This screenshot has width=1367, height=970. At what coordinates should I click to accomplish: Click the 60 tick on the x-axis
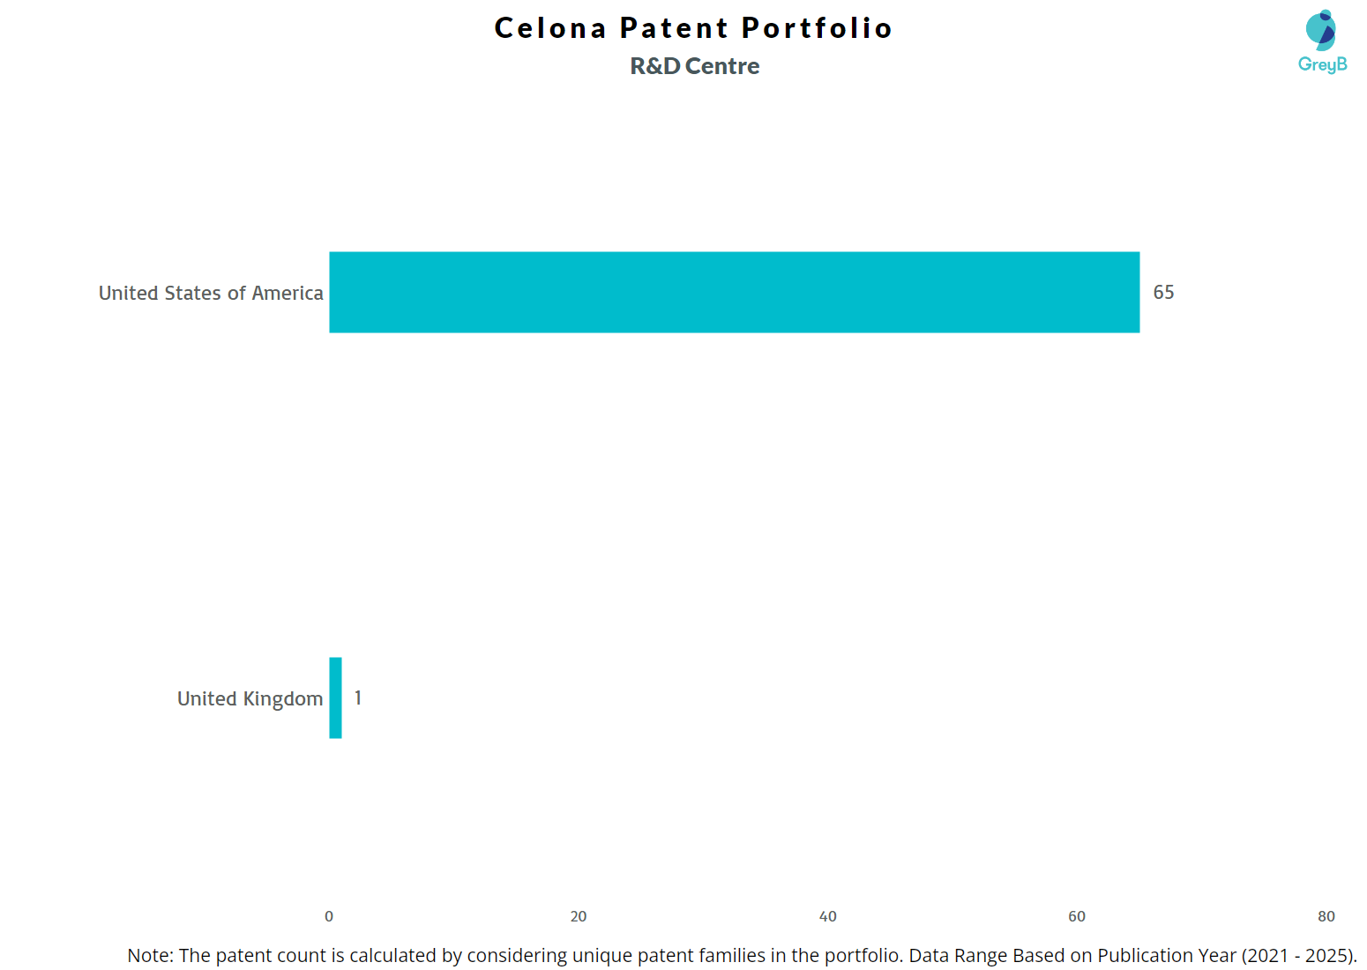coord(1077,916)
